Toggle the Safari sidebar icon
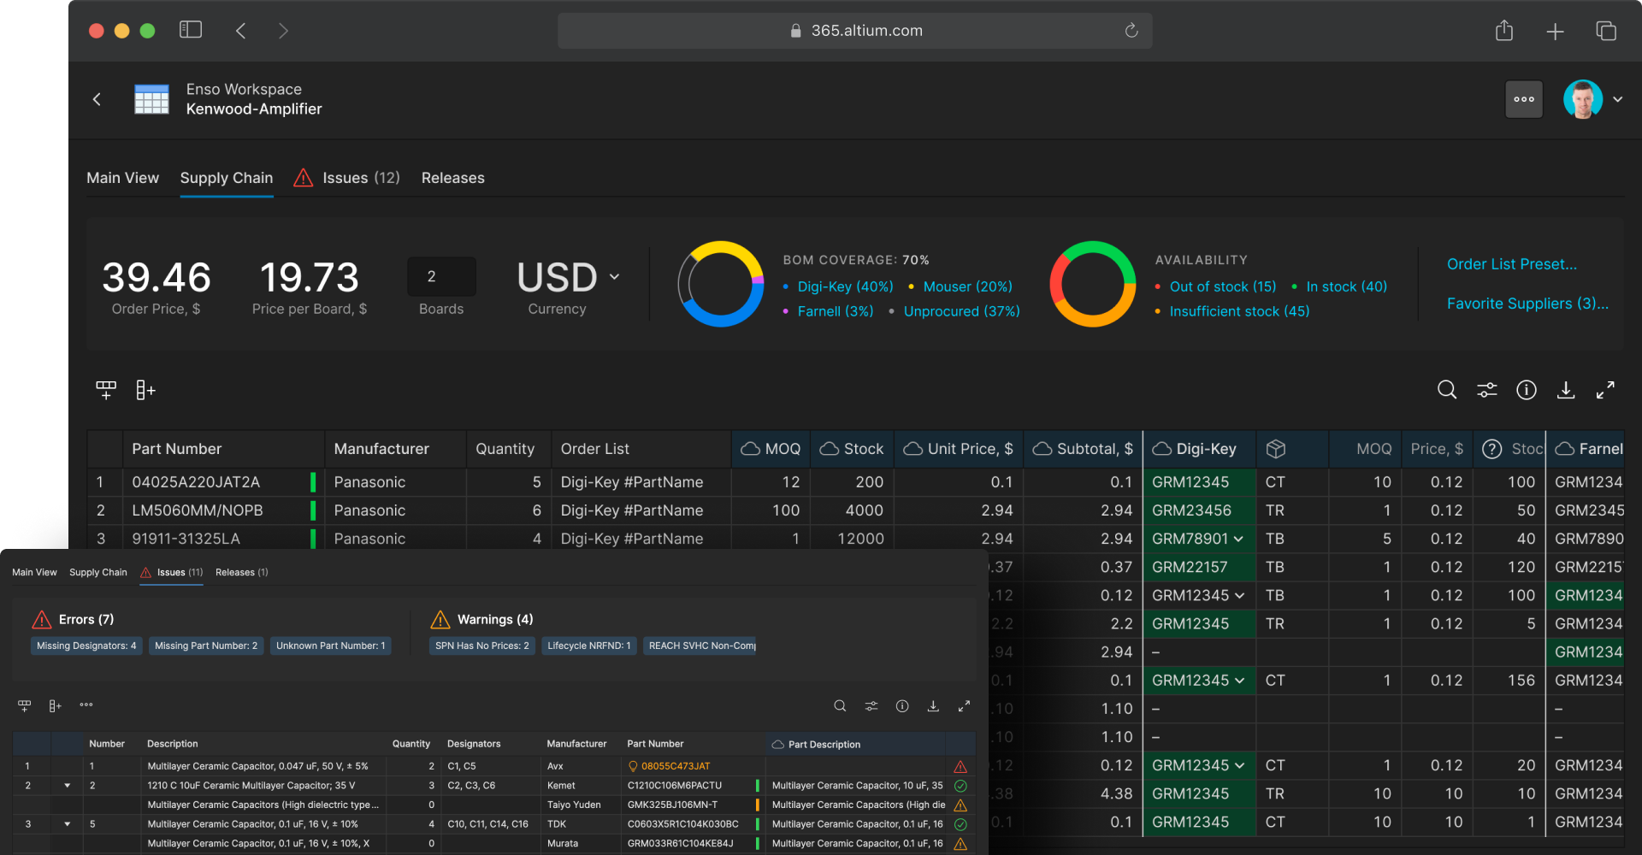 [x=190, y=31]
